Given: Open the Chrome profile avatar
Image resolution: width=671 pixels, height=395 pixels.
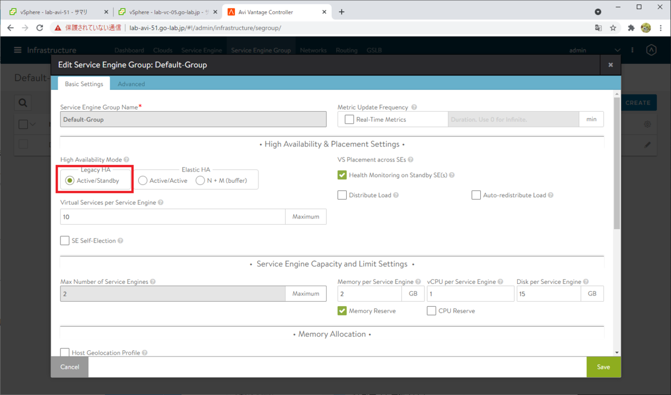Looking at the screenshot, I should [x=646, y=27].
